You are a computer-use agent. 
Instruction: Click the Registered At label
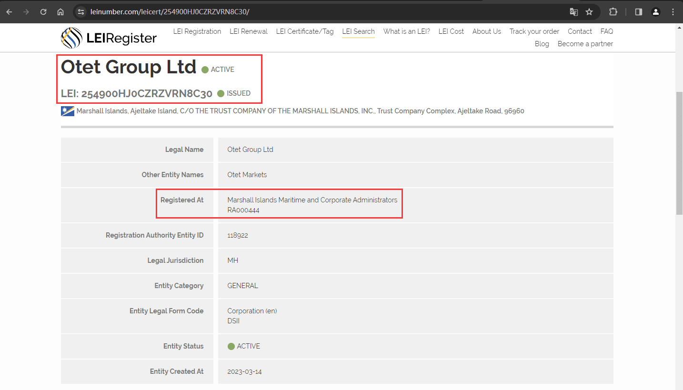point(182,200)
